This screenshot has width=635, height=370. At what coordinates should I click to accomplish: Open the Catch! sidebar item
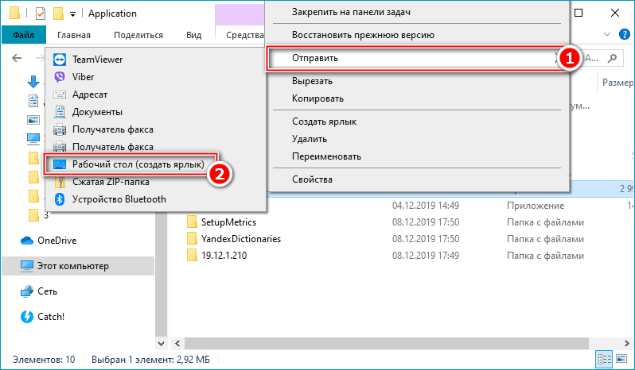coord(51,317)
